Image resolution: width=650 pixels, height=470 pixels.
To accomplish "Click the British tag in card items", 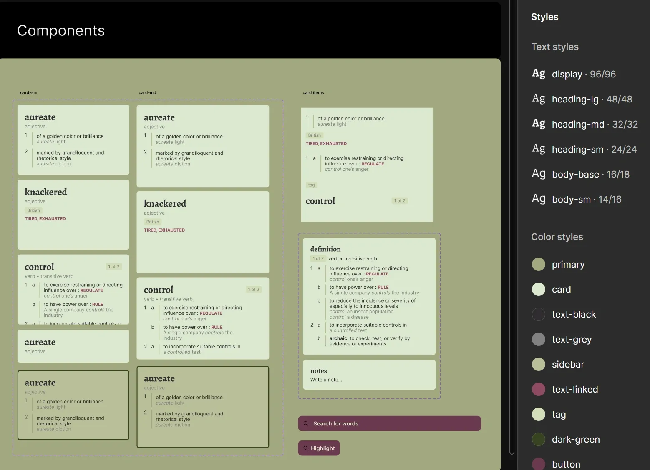I will (315, 135).
